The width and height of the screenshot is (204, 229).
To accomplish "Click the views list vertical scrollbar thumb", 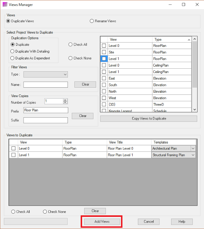I will 194,64.
